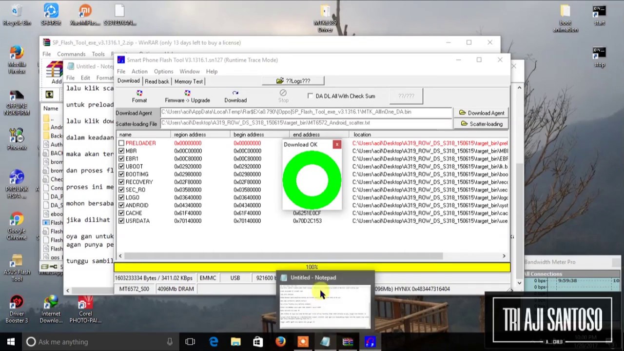624x351 pixels.
Task: Open the Flash Tool File menu
Action: click(121, 72)
